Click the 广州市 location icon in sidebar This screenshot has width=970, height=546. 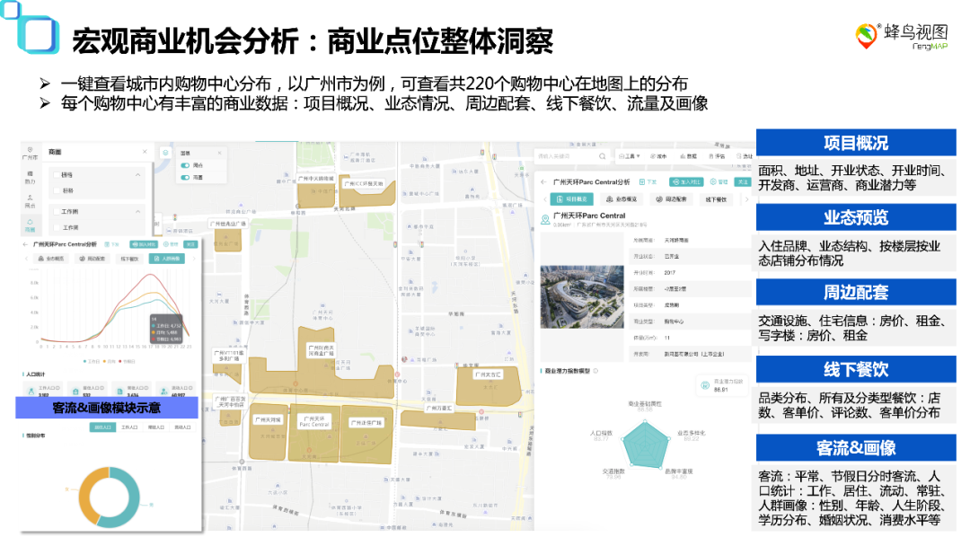[x=30, y=152]
